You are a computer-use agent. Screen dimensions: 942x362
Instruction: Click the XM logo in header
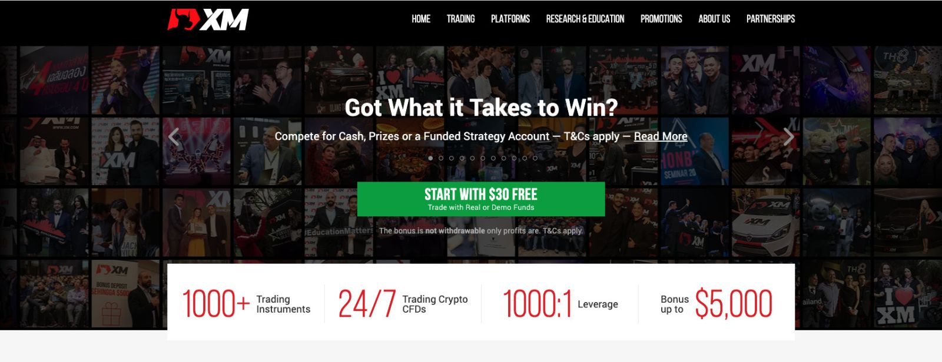pyautogui.click(x=208, y=19)
